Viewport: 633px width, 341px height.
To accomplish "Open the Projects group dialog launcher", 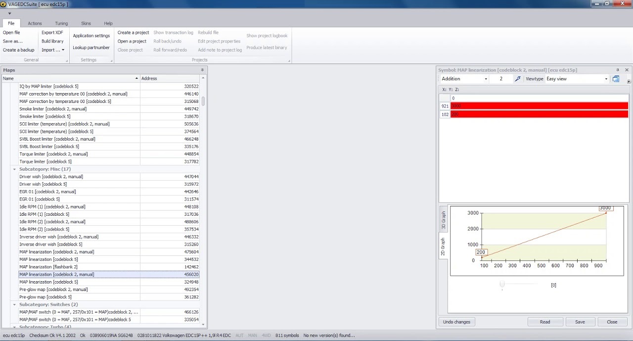I will click(289, 61).
